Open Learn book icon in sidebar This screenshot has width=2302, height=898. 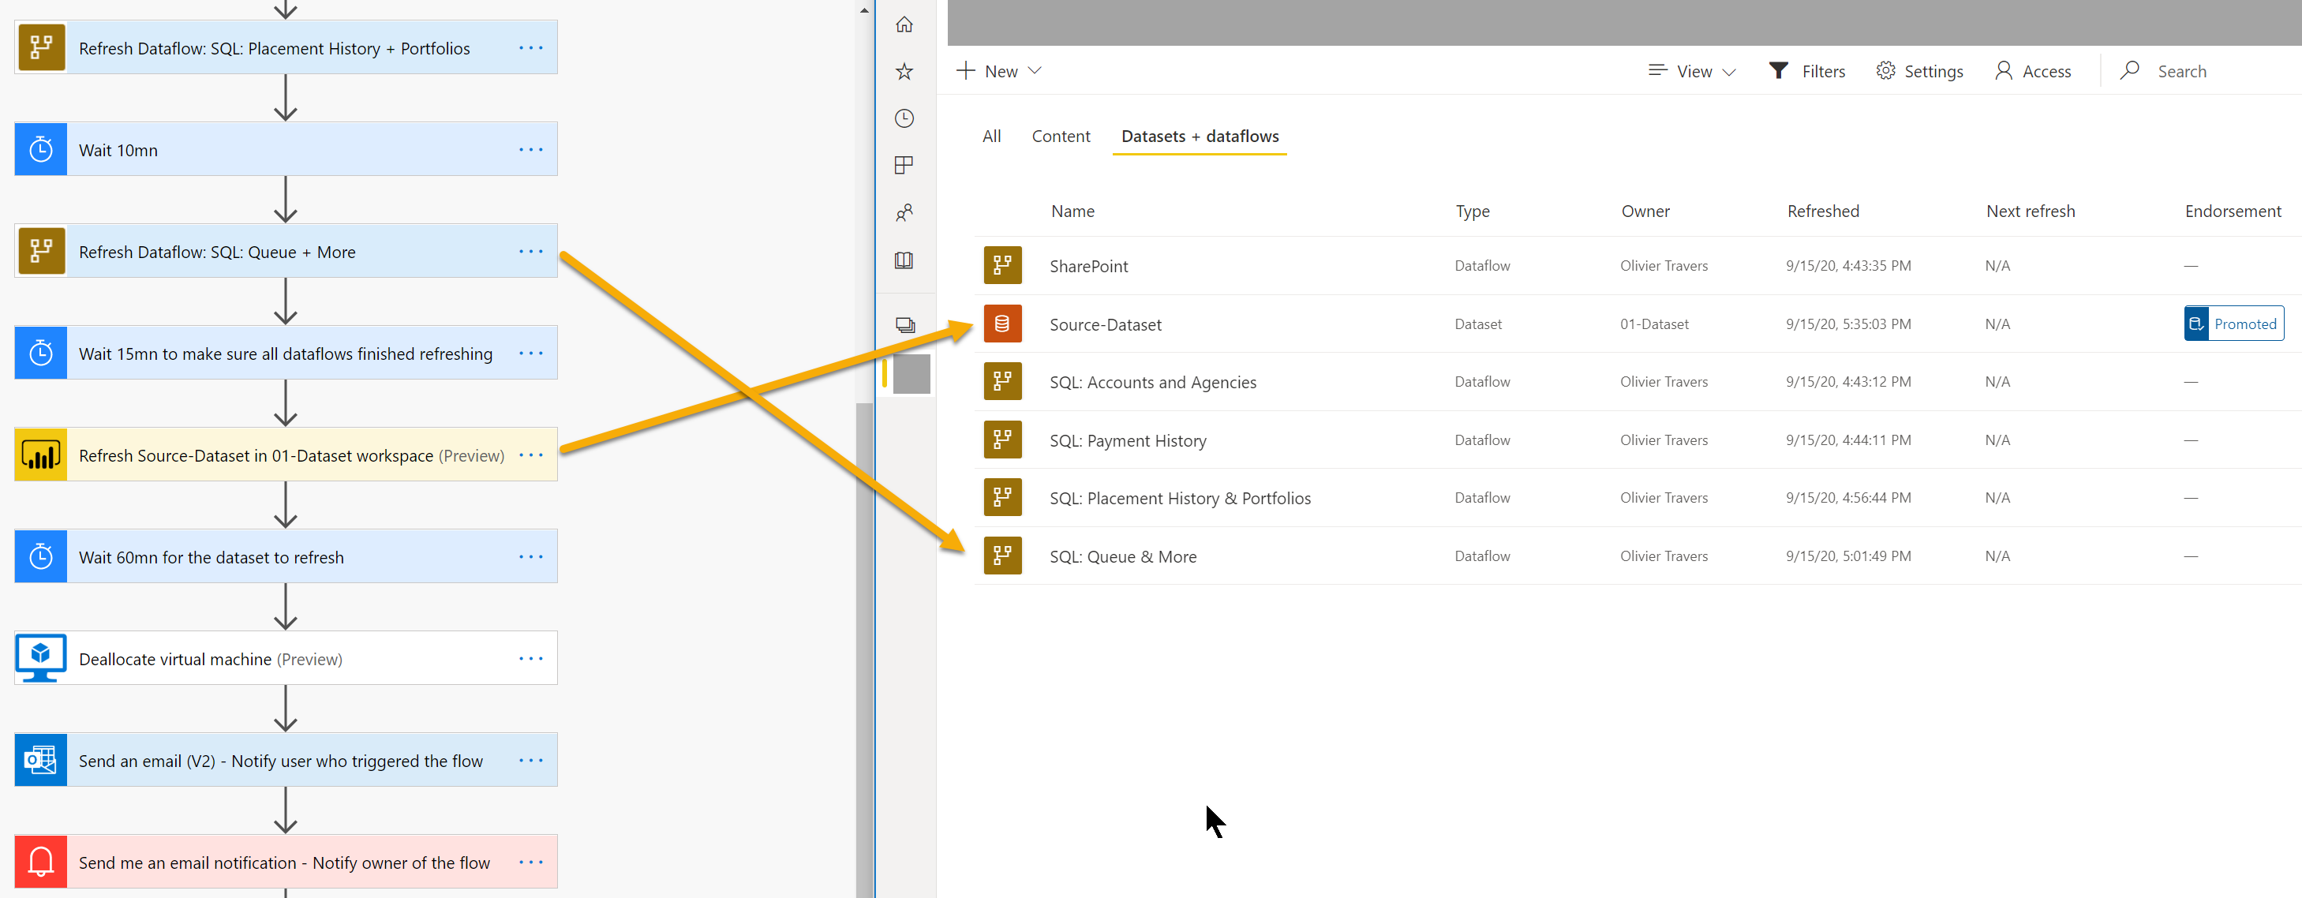click(904, 260)
